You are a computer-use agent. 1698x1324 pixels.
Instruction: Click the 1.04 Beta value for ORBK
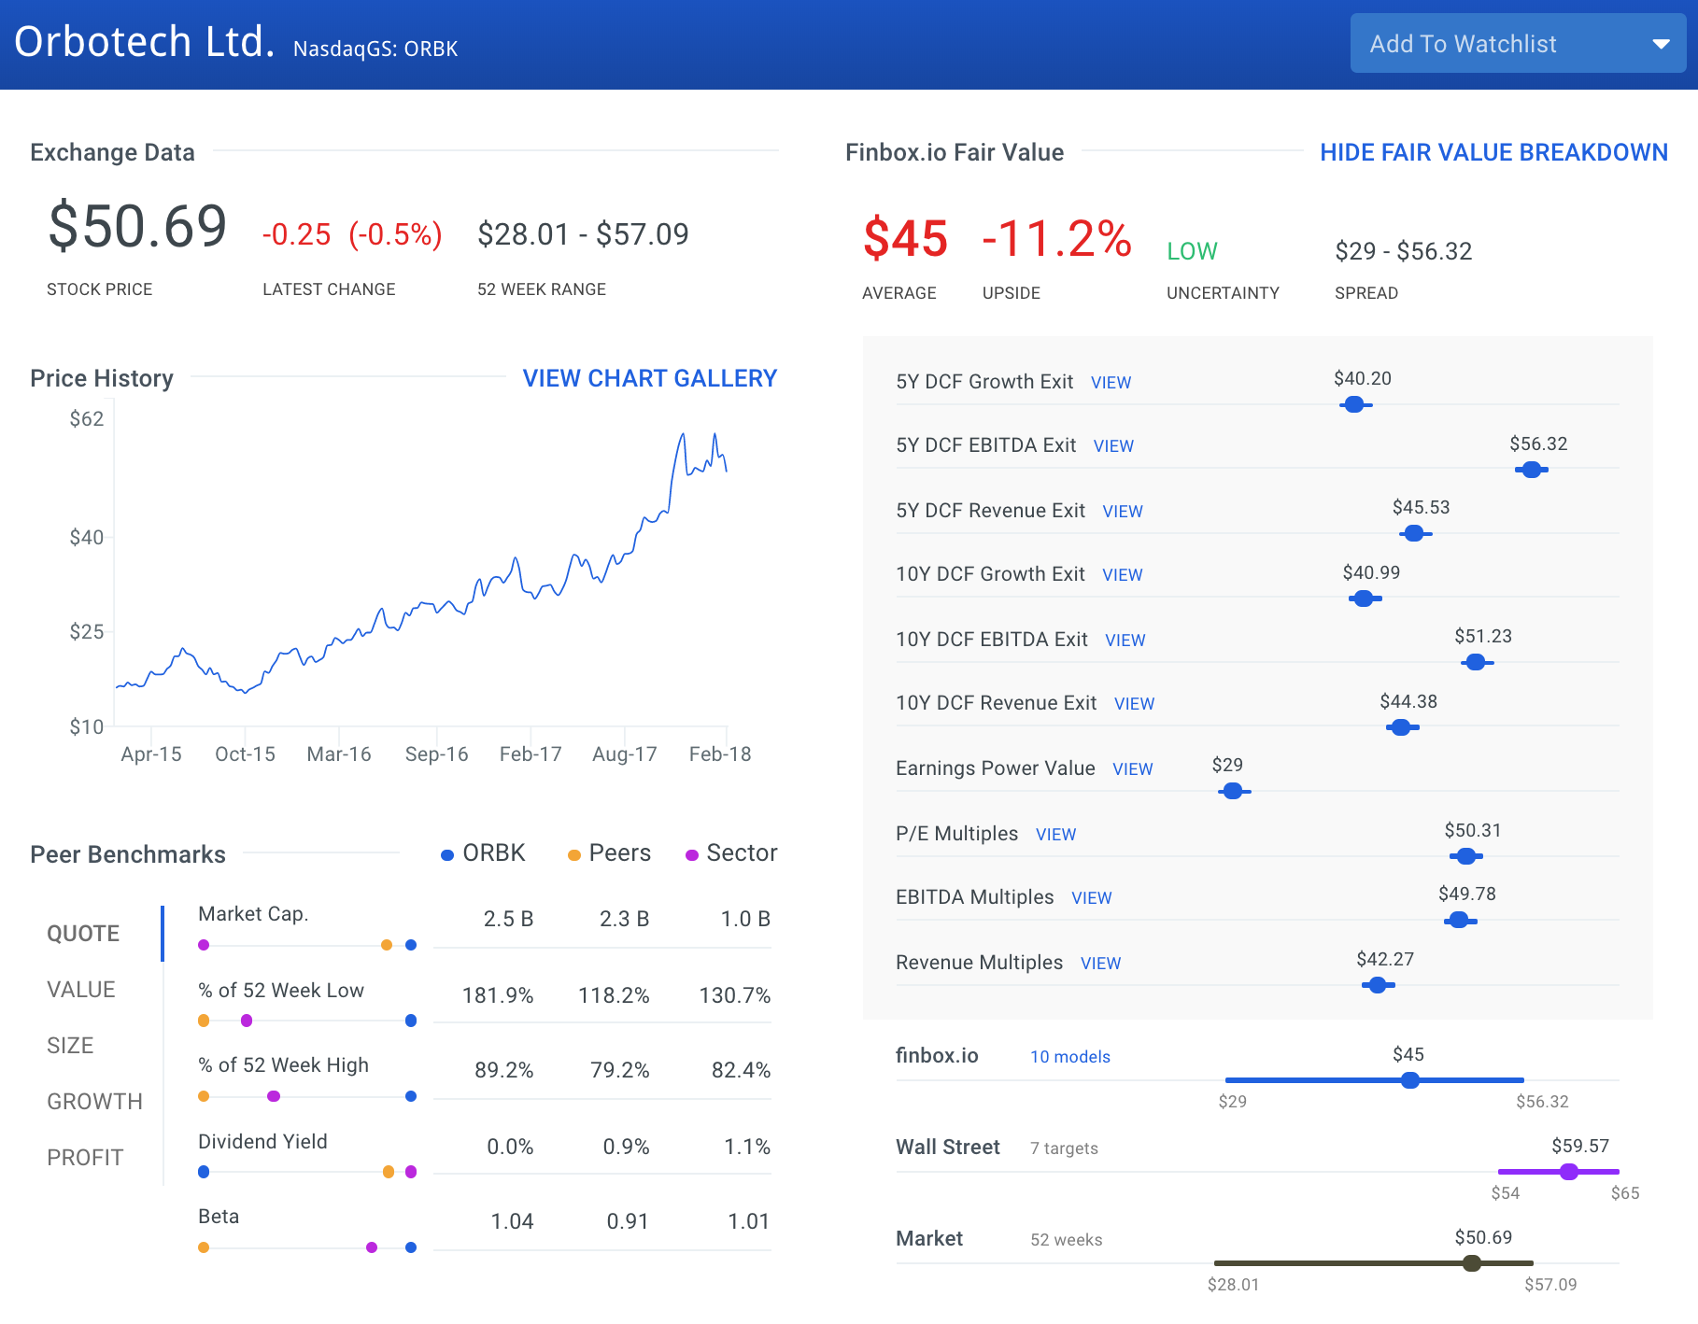pos(512,1221)
